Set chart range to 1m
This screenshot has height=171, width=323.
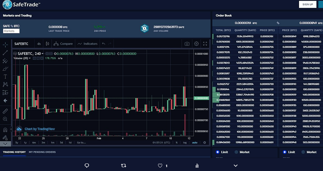[x=52, y=142]
